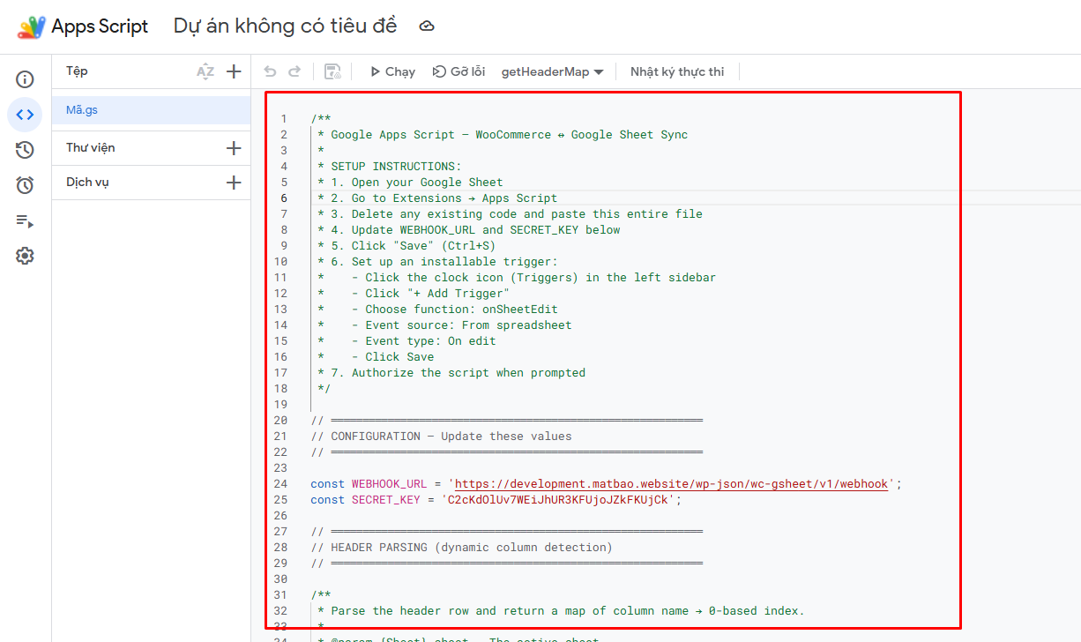Click the project title Dự án không có tiêu đề
Screen dimensions: 1081x642
[x=285, y=26]
